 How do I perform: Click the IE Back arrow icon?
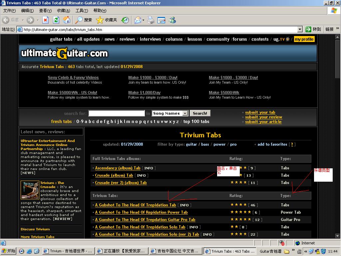(6, 20)
